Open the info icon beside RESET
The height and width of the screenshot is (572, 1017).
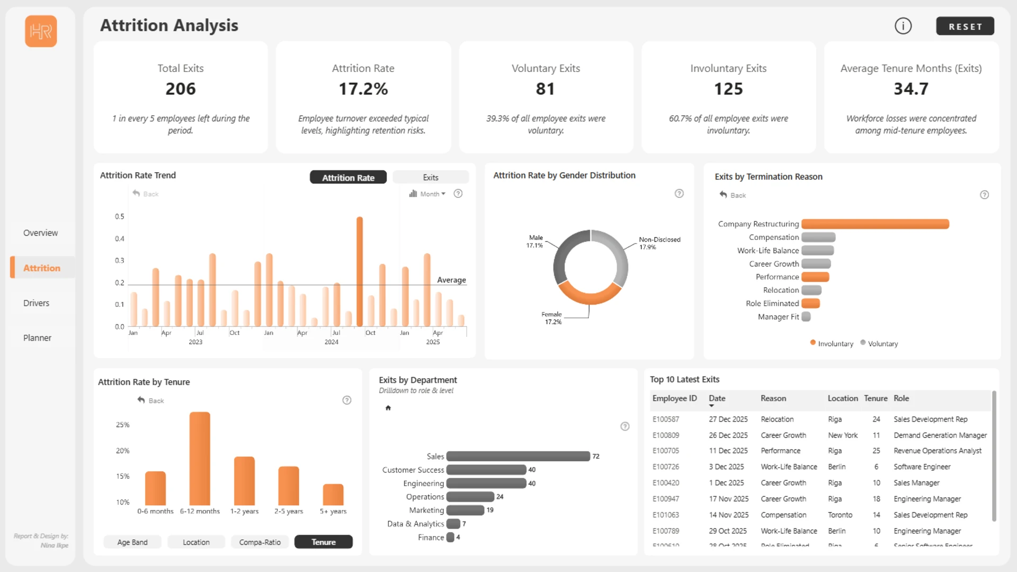click(x=903, y=26)
